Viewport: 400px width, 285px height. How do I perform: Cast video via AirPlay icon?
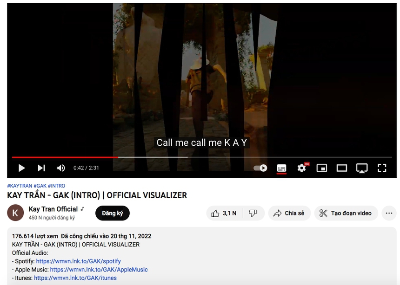pos(362,168)
